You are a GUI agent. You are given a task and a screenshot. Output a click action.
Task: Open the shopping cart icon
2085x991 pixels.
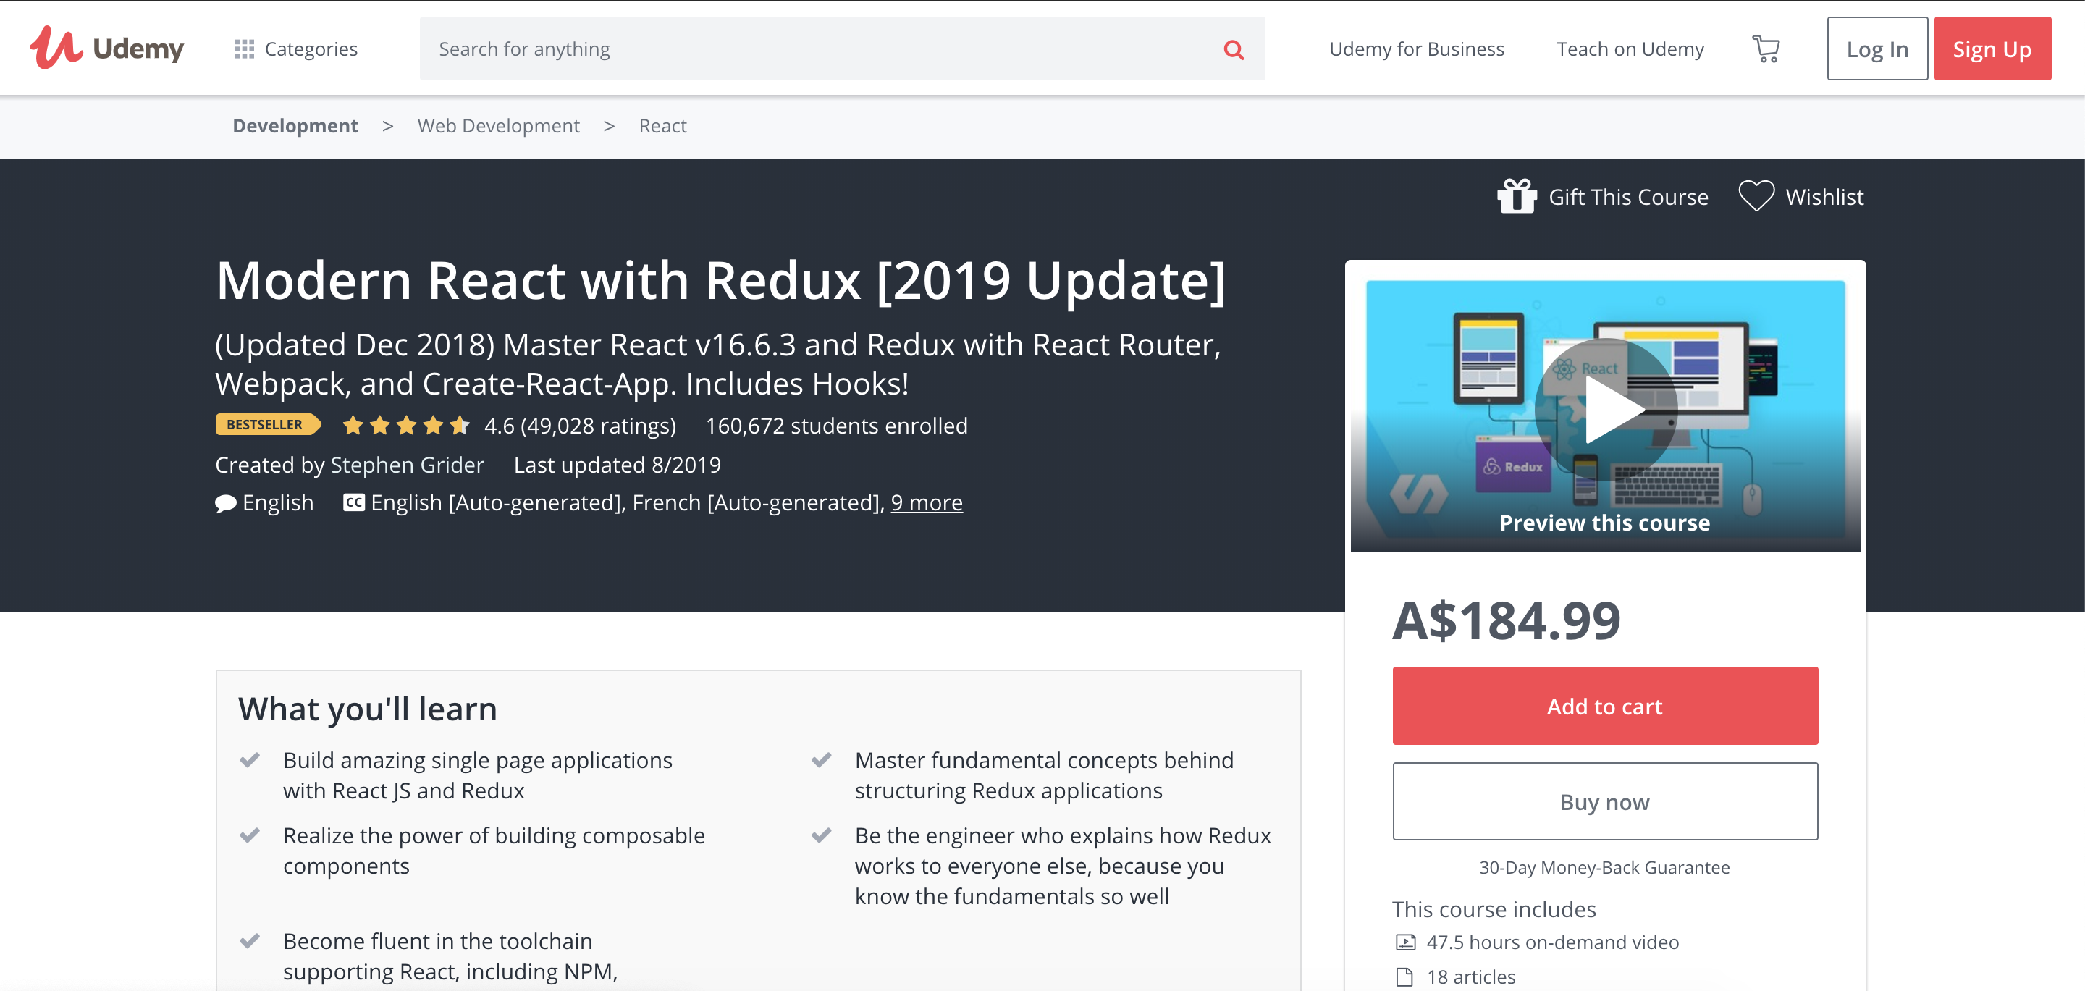(1765, 49)
